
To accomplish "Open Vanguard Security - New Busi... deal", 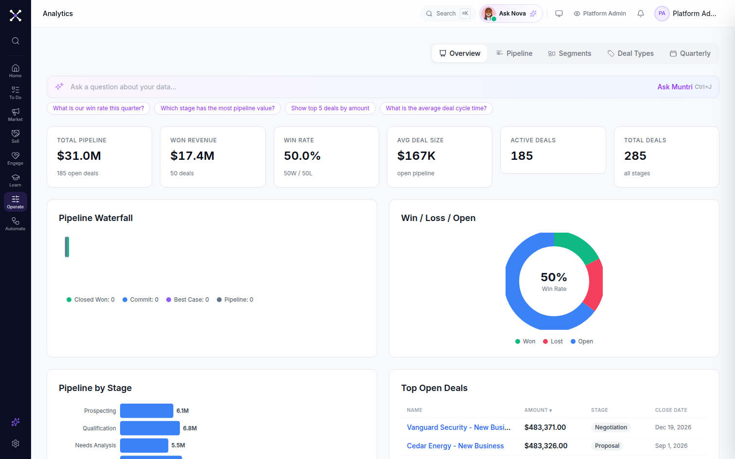I will tap(458, 427).
